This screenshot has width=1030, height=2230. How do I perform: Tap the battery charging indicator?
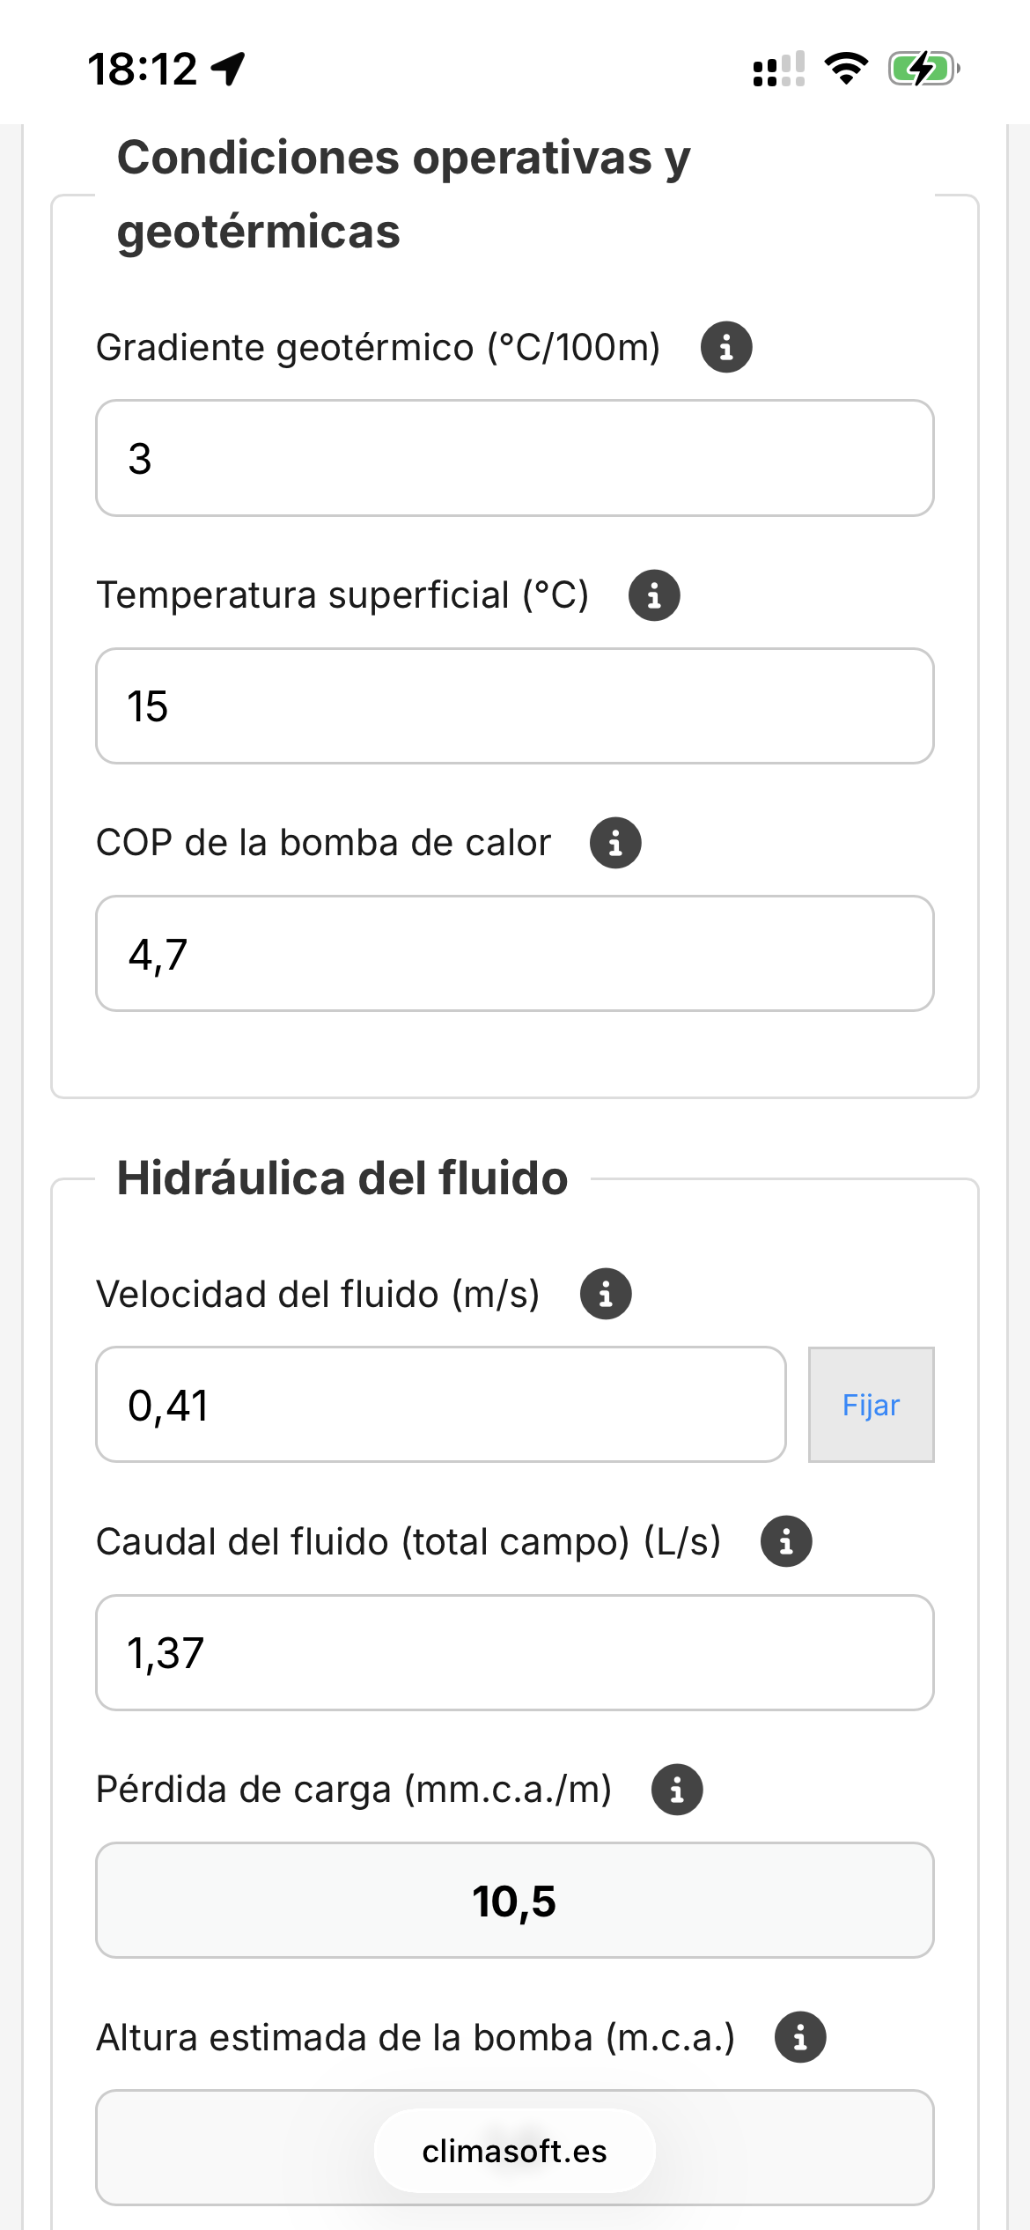923,69
